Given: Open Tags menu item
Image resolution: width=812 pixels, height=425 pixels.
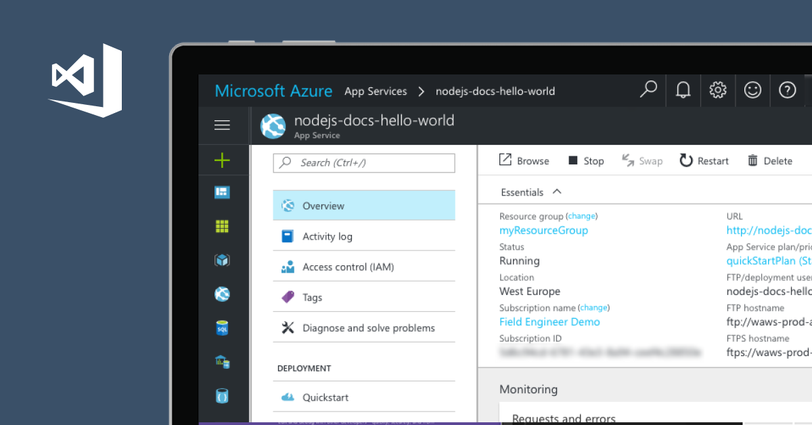Looking at the screenshot, I should [364, 297].
